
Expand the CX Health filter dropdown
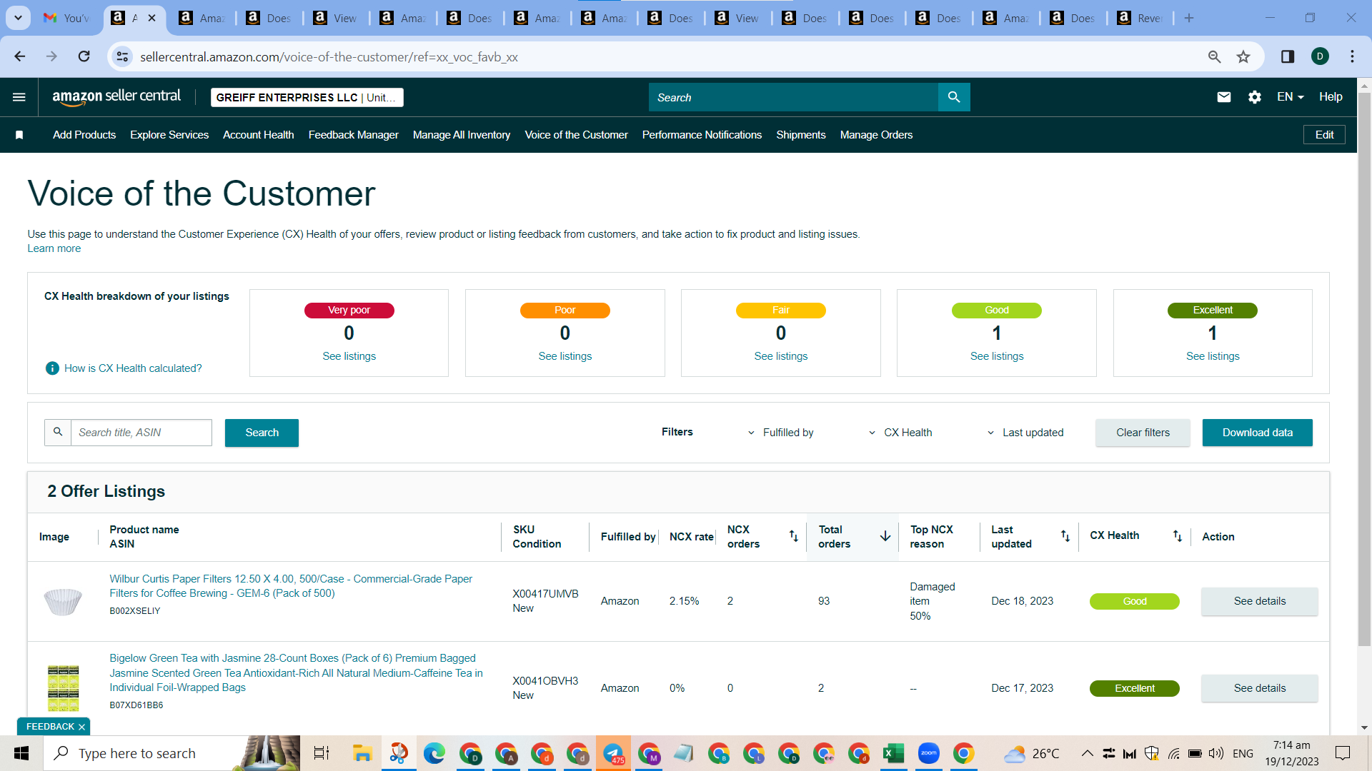(x=900, y=433)
